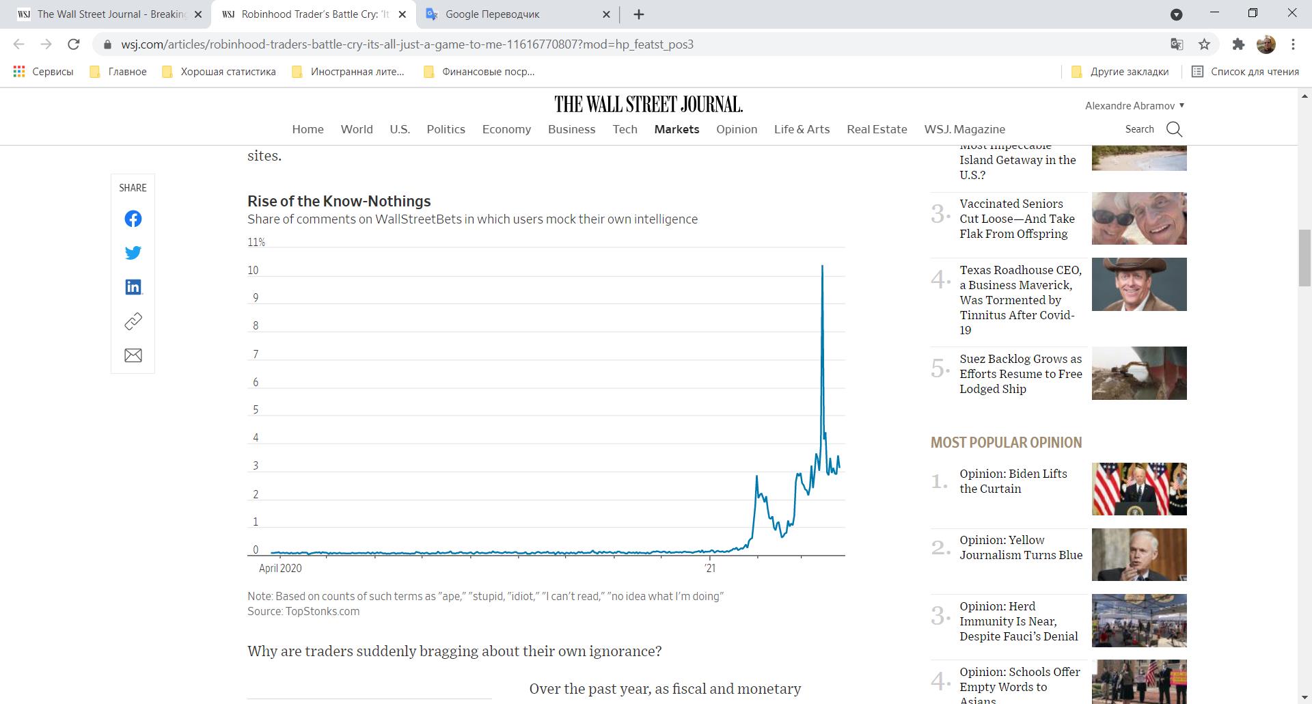Click The Wall Street Journal logo
Image resolution: width=1312 pixels, height=704 pixels.
(x=648, y=104)
